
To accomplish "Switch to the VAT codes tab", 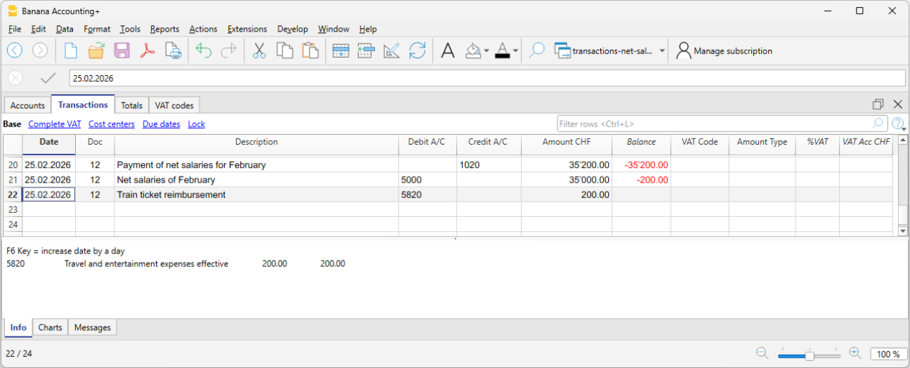I will coord(174,105).
